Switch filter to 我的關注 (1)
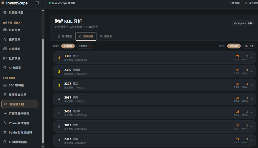This screenshot has height=148, width=258. (x=84, y=46)
